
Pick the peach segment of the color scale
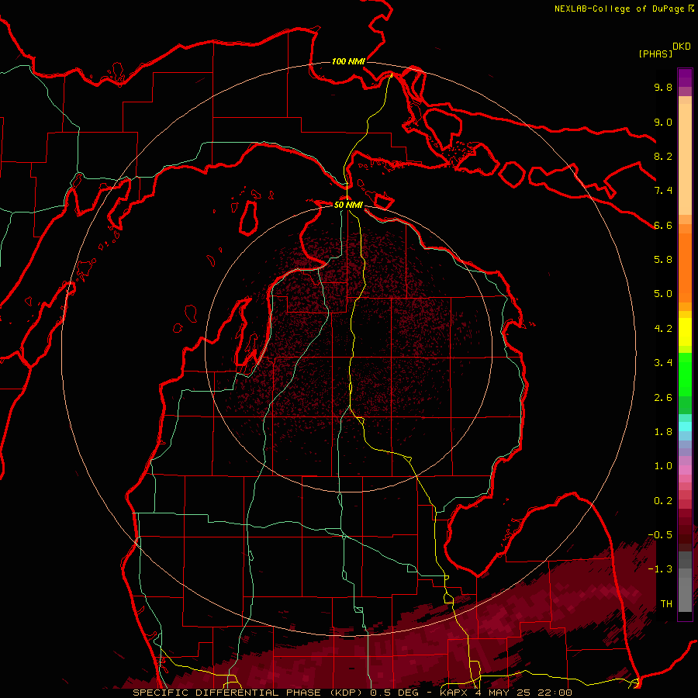pos(685,161)
